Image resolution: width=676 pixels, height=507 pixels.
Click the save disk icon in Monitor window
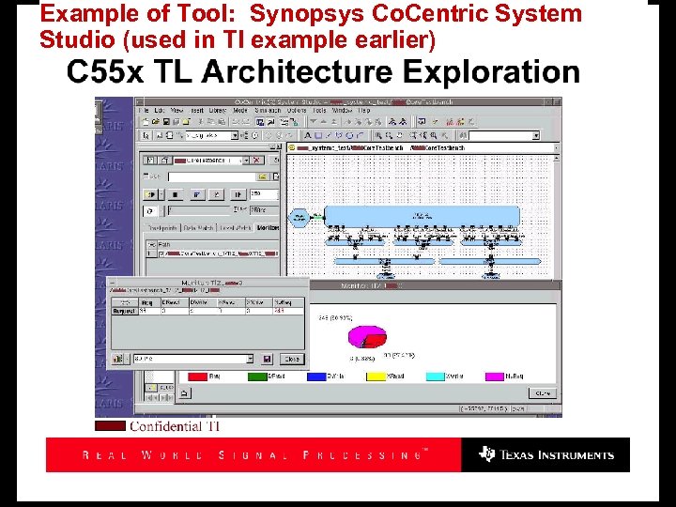tap(267, 359)
